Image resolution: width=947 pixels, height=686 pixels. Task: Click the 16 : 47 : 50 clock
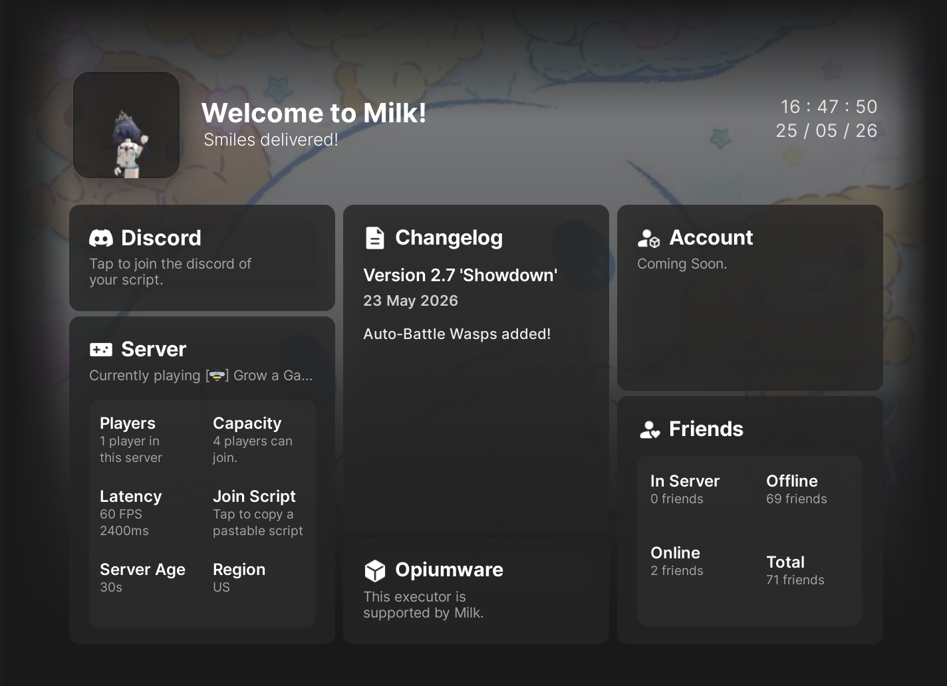coord(829,107)
